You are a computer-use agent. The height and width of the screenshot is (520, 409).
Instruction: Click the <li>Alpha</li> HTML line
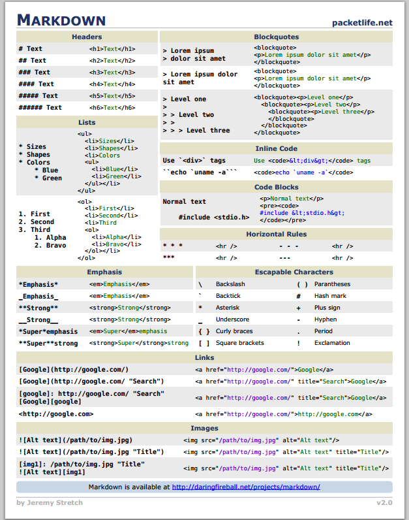click(x=117, y=237)
